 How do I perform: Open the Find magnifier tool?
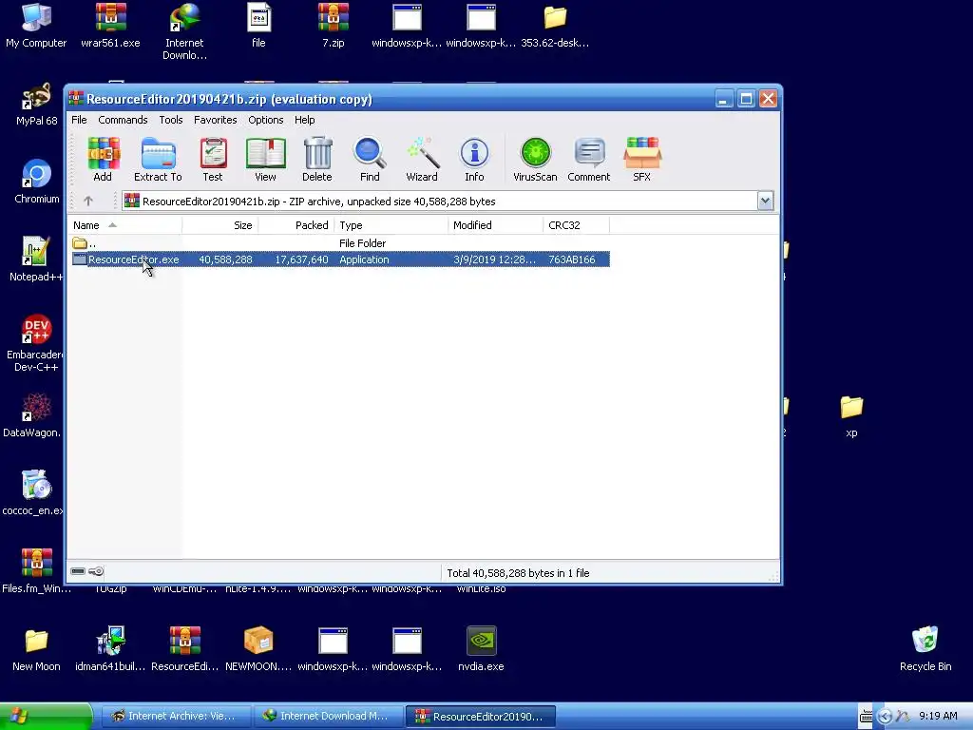370,160
